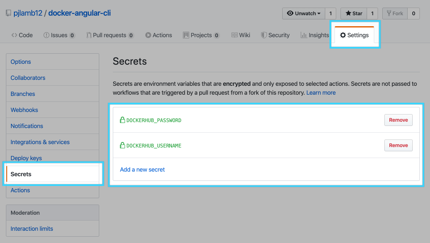Click the Wiki book icon

coord(234,35)
